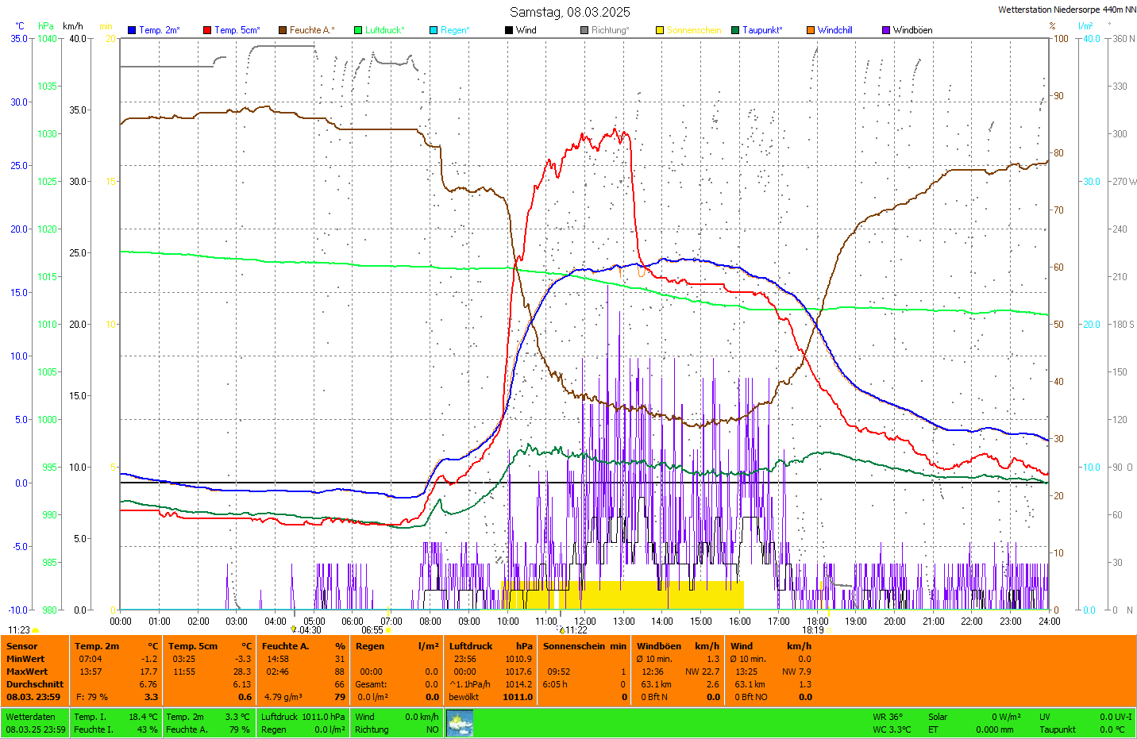Click the cloudy weather icon in green bar
Image resolution: width=1137 pixels, height=739 pixels.
[x=460, y=723]
